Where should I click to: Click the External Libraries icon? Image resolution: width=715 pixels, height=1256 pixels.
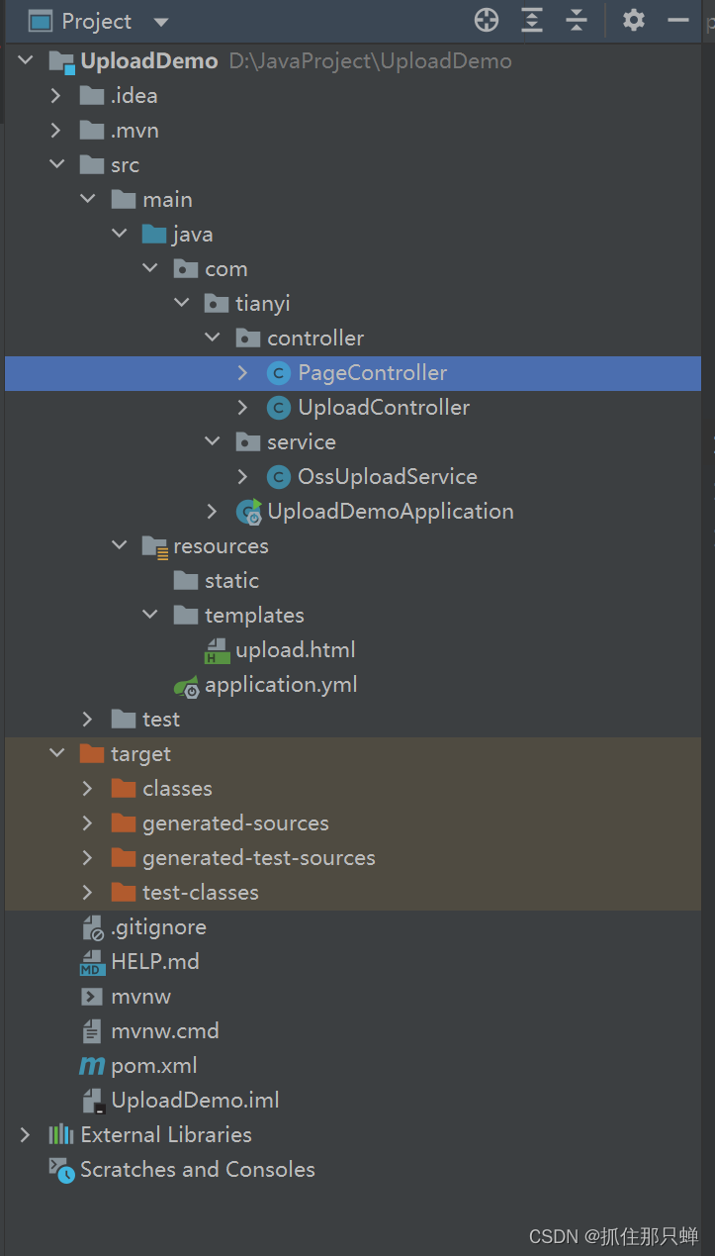61,1135
